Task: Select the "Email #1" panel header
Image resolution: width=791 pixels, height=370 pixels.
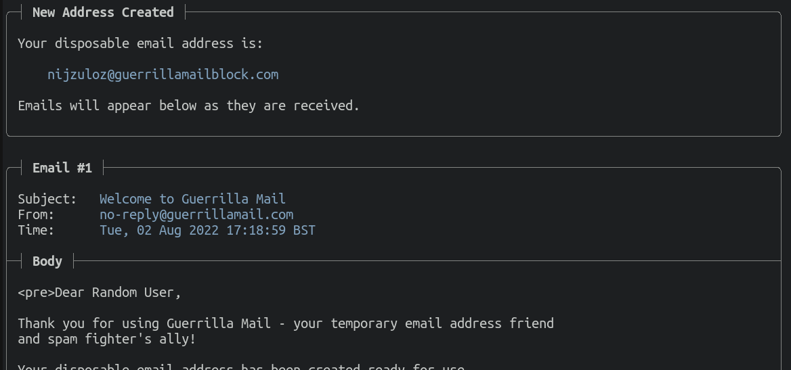Action: coord(62,168)
